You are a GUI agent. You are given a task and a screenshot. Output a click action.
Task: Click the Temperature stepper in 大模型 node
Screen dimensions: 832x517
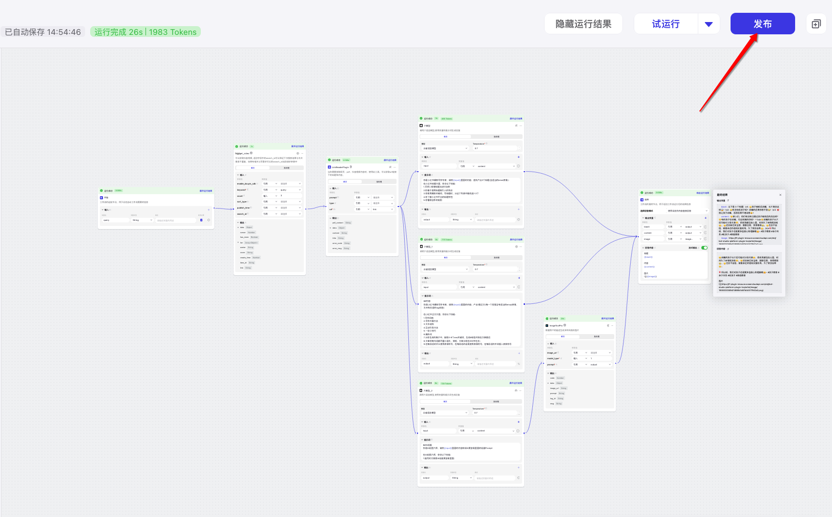519,148
